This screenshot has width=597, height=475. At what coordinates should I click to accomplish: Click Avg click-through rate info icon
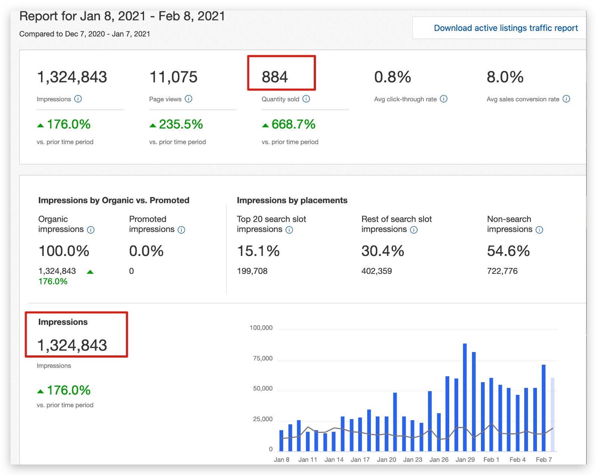444,99
